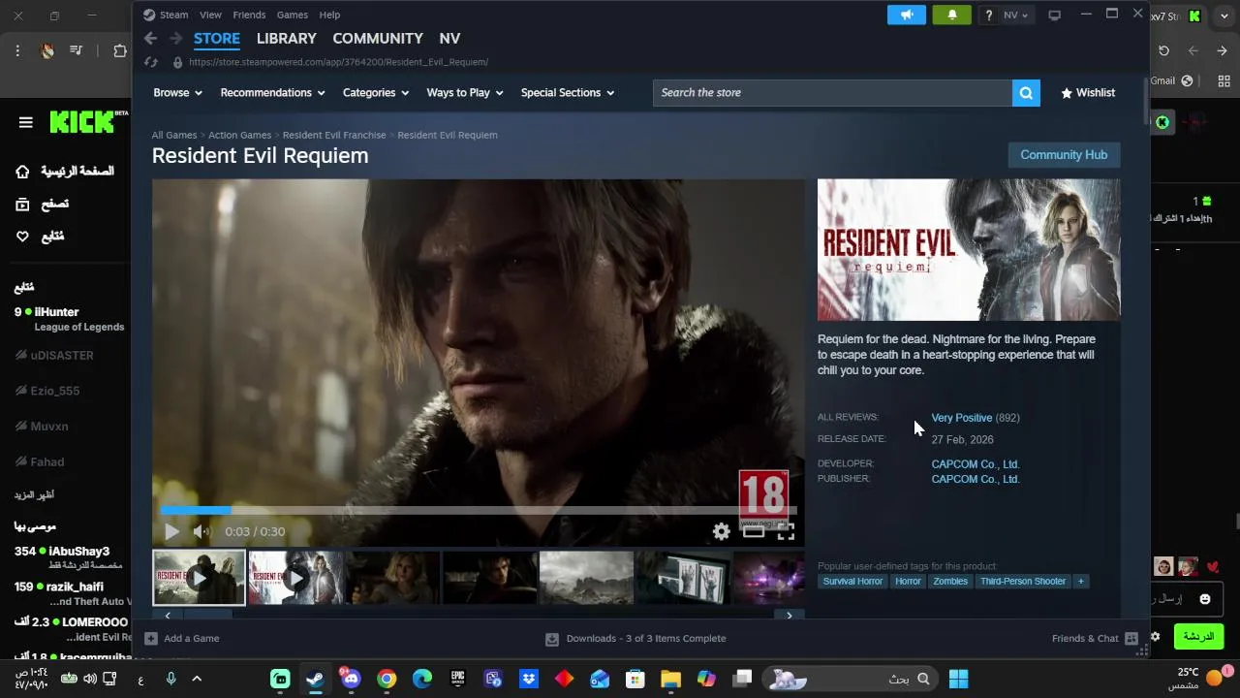
Task: Open the Discord taskbar icon
Action: tap(350, 678)
